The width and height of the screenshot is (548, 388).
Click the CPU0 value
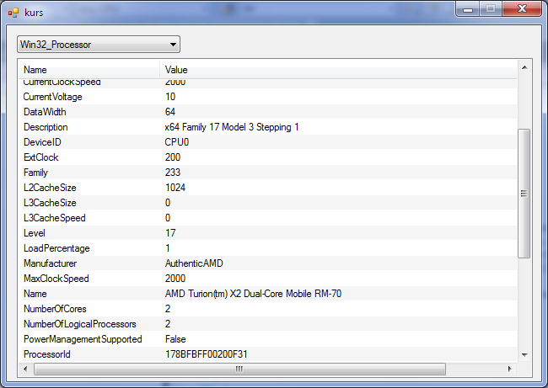(x=177, y=142)
